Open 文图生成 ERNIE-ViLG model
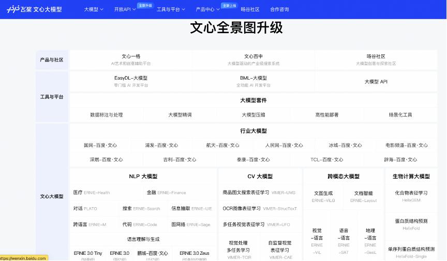Image resolution: width=447 pixels, height=261 pixels. 323,197
